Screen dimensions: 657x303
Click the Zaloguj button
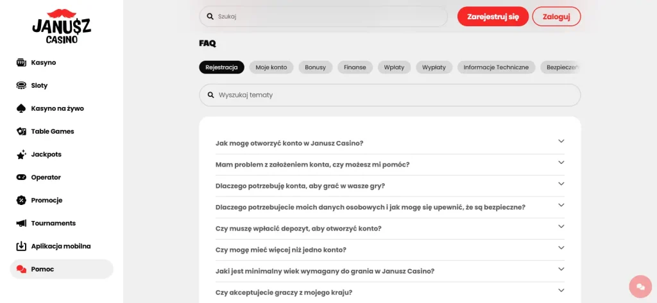(556, 17)
